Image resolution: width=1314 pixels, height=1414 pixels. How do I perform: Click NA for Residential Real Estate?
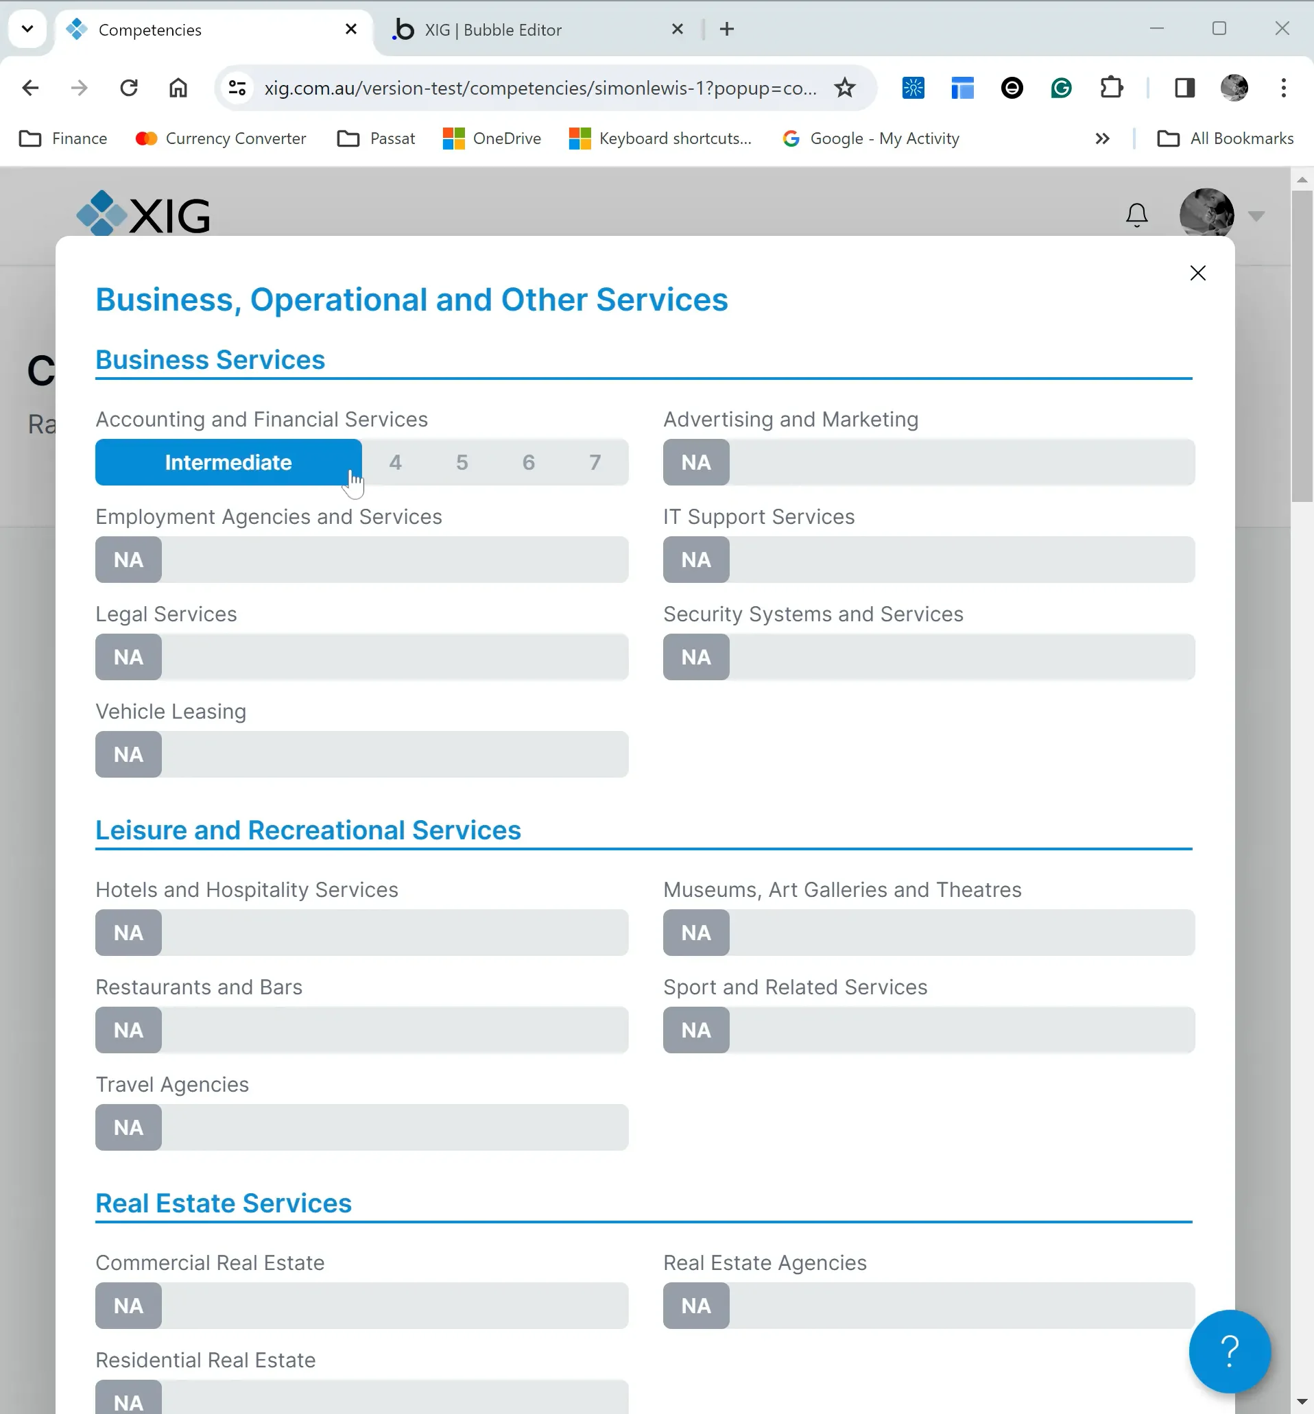click(128, 1398)
